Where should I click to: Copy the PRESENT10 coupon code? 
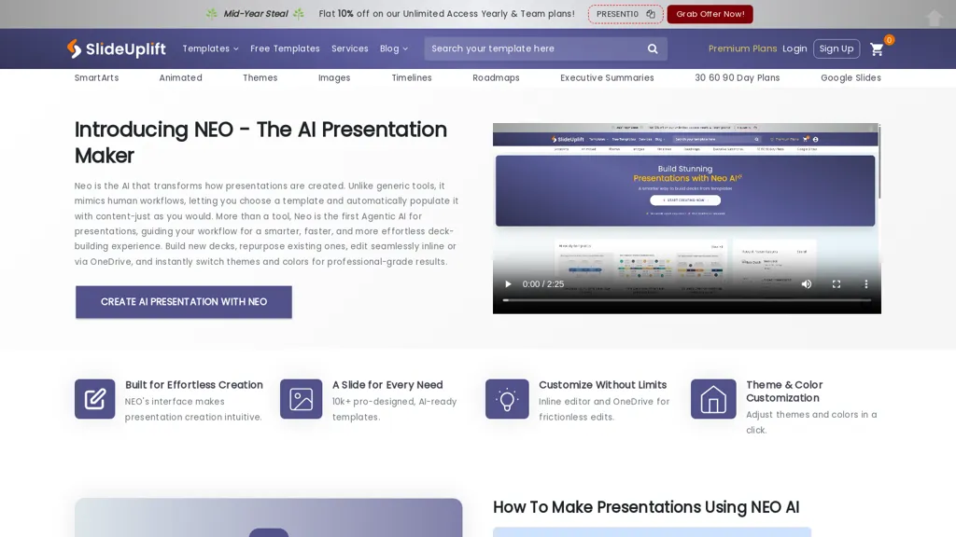(651, 14)
